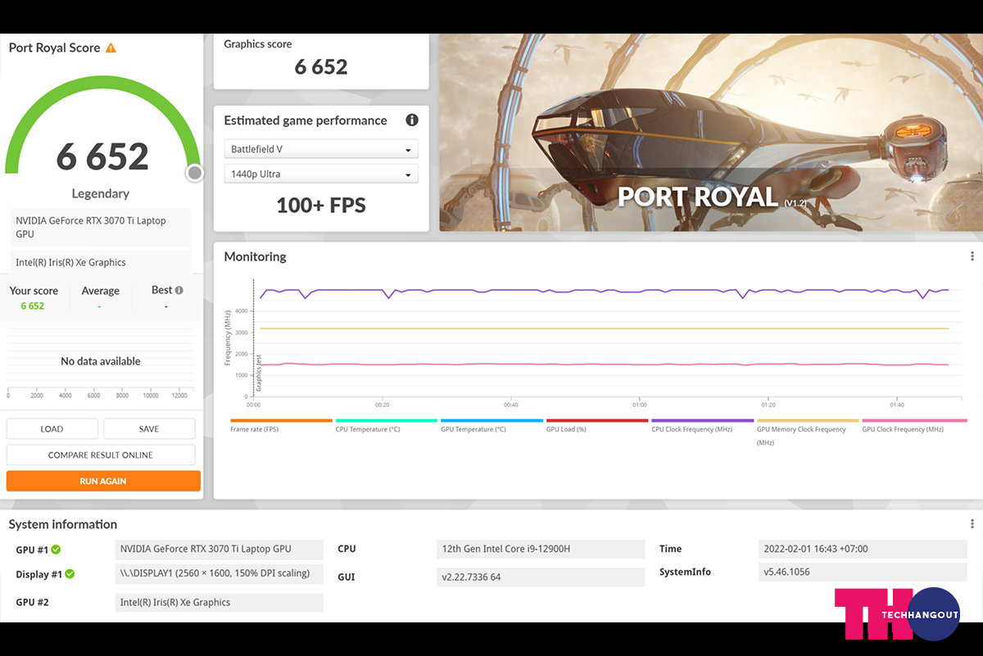Viewport: 983px width, 656px height.
Task: Click the GPU #2 value 'Intel(R) Iris(R) Xe Graphics'
Action: coord(219,603)
